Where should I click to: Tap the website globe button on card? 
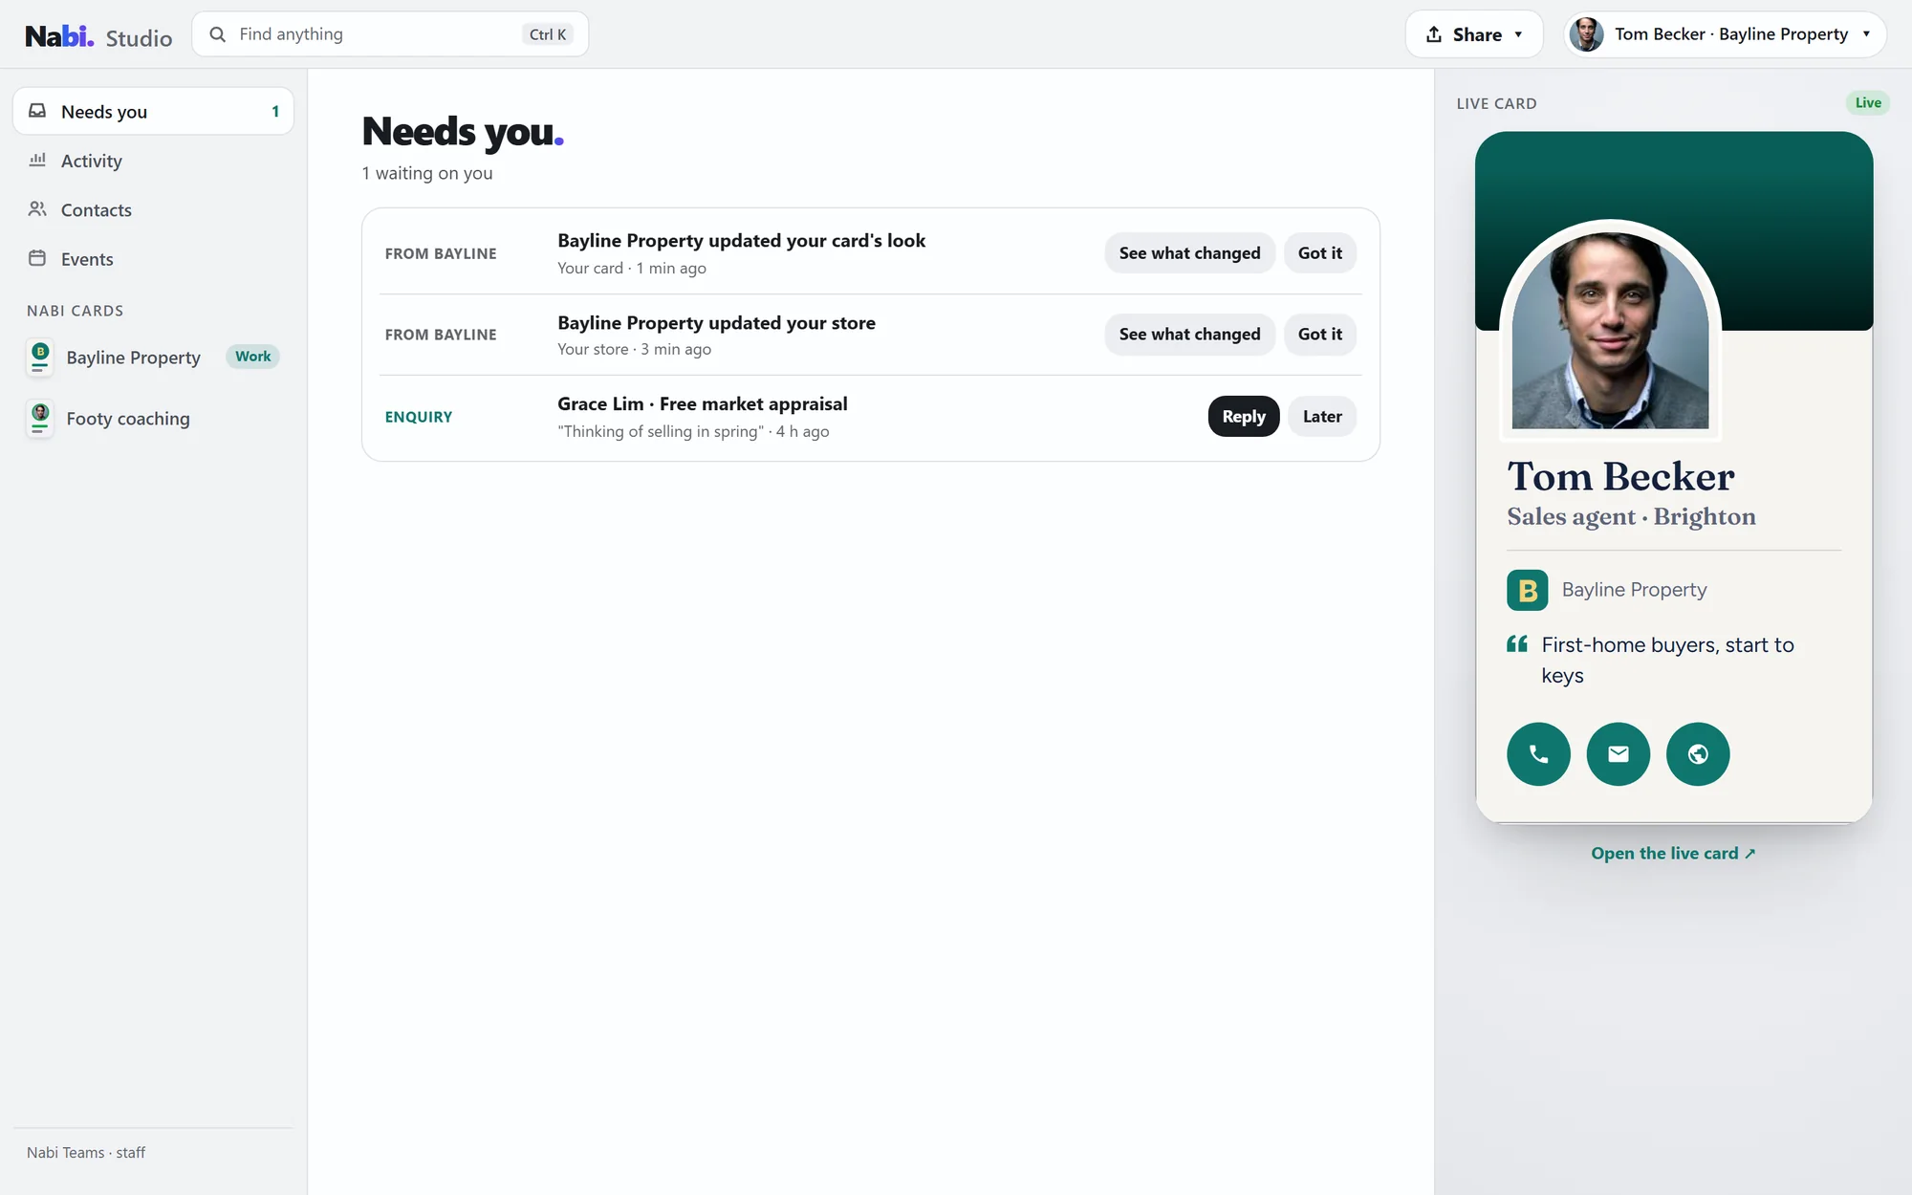(x=1698, y=754)
